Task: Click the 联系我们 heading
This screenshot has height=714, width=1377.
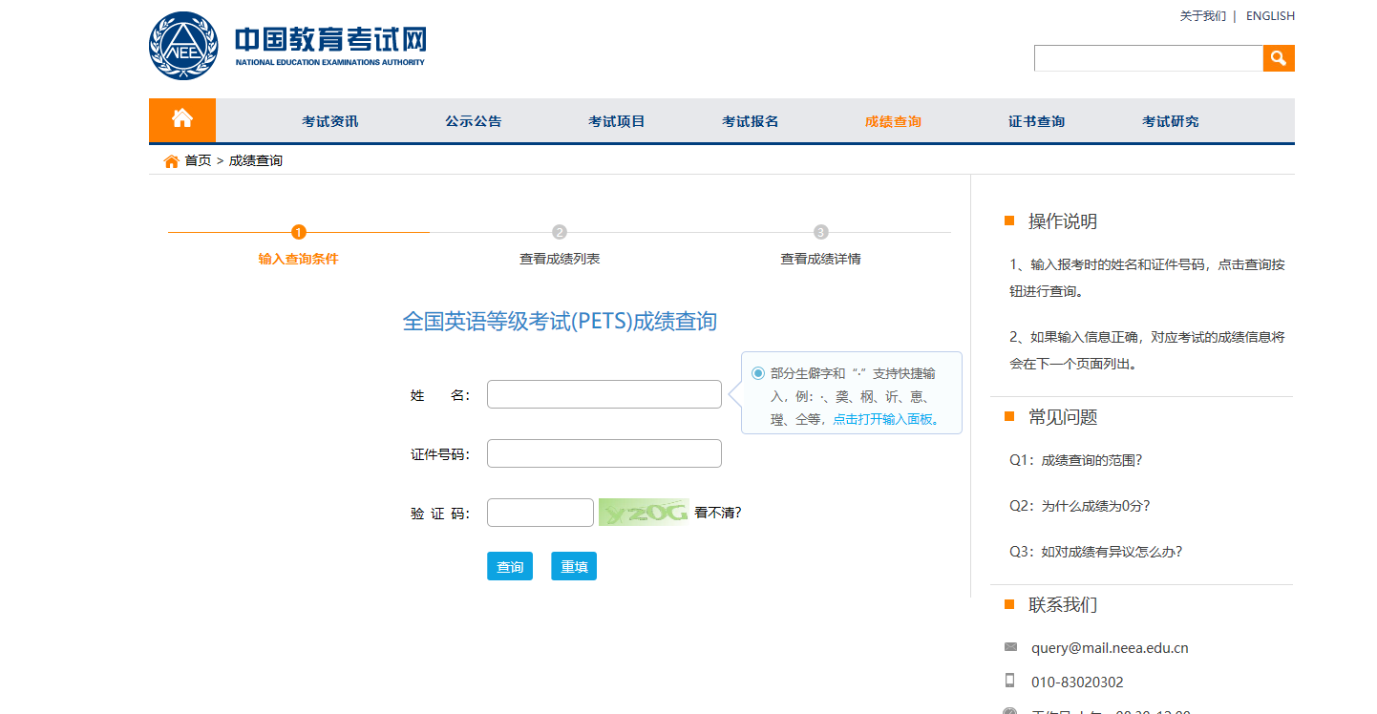Action: 1063,605
